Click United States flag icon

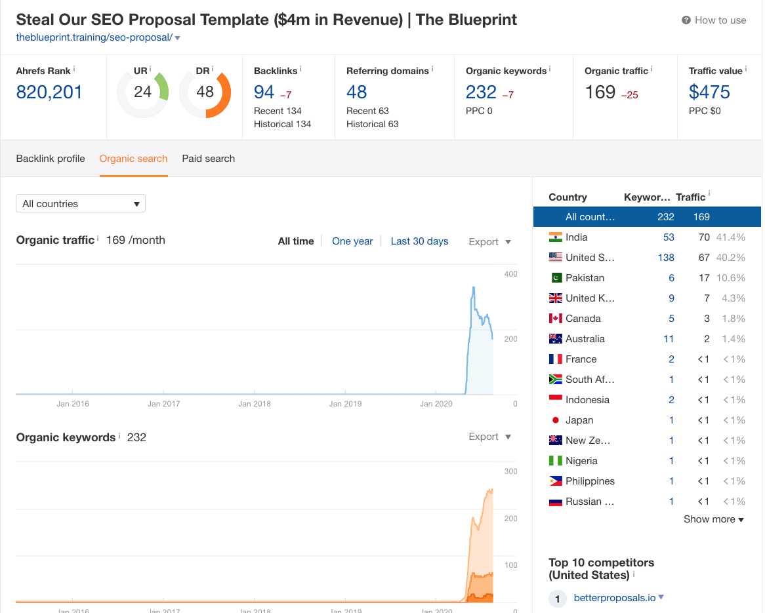tap(555, 258)
